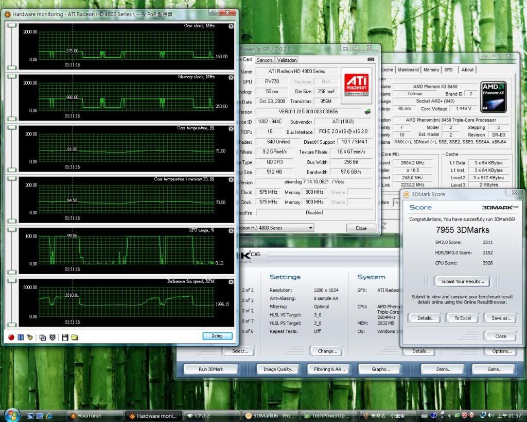Click the volume speaker tray icon
This screenshot has height=422, width=527.
[490, 416]
